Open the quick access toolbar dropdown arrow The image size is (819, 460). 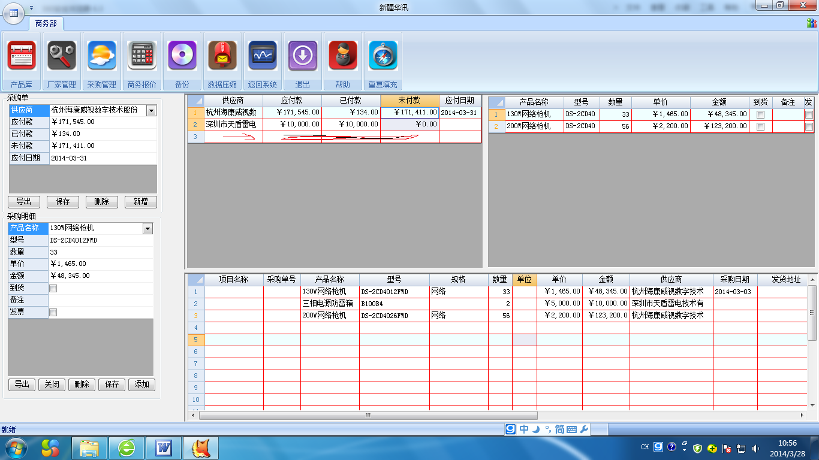pyautogui.click(x=31, y=8)
